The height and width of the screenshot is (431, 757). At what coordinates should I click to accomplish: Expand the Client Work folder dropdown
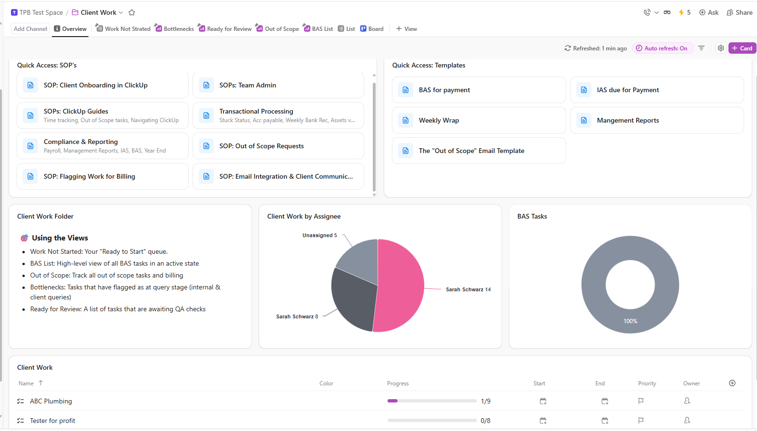(121, 12)
